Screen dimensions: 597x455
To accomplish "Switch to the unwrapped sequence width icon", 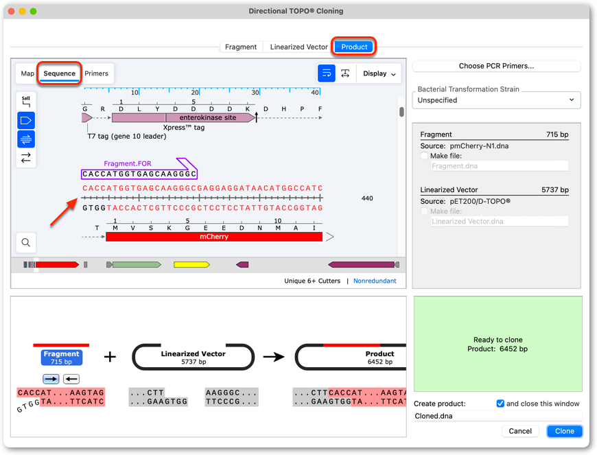I will (x=345, y=73).
